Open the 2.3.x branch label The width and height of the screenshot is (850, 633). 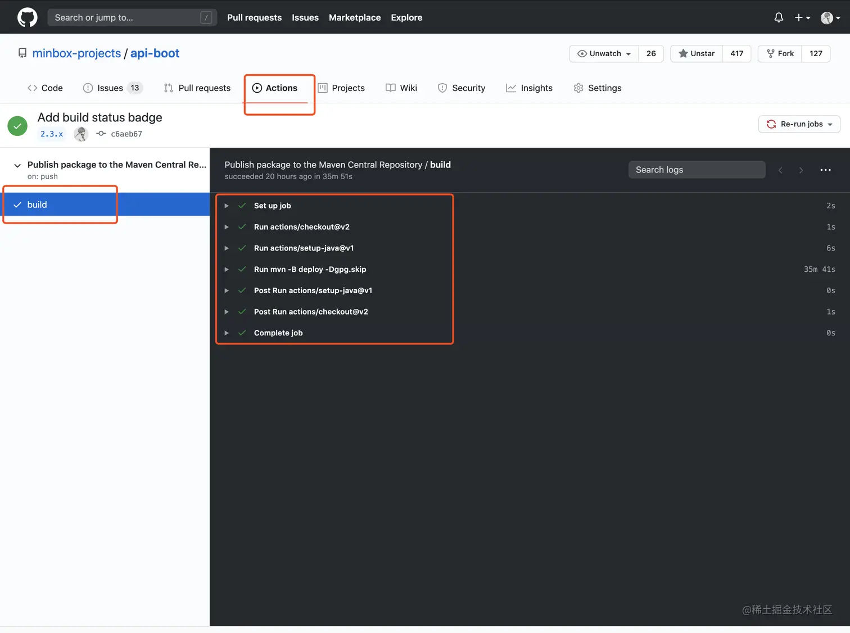(52, 134)
